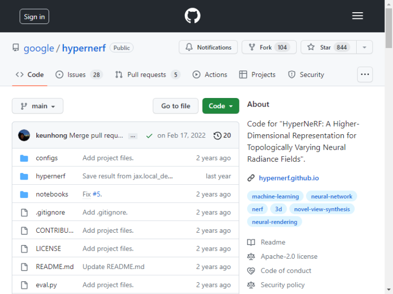Click the hypernerf folder icon
The image size is (393, 294).
[24, 176]
